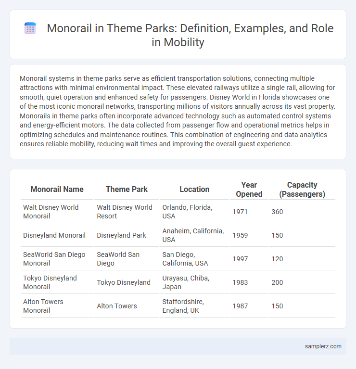Click the intro paragraph about monorail systems
This screenshot has height=369, width=356.
178,111
